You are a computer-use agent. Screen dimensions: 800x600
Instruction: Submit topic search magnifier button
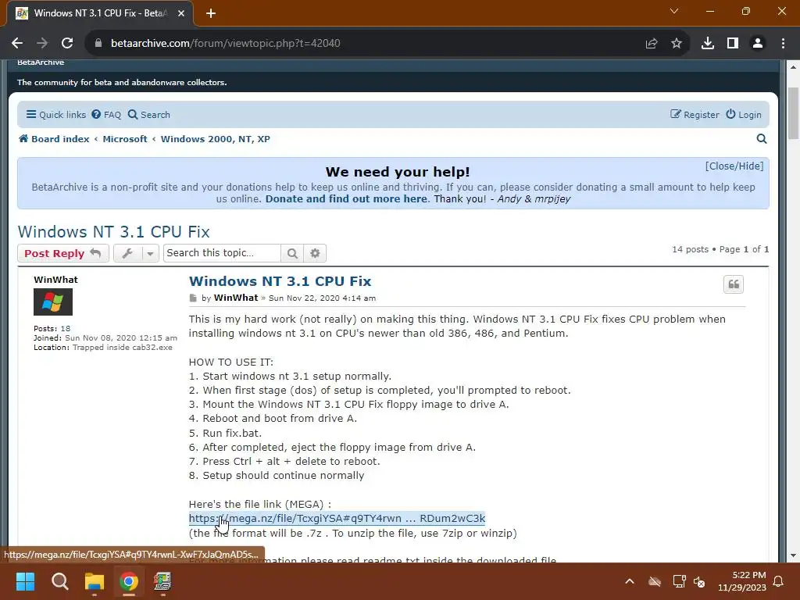[x=292, y=253]
